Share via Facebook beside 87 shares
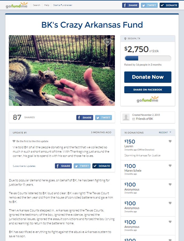The width and height of the screenshot is (184, 241). [x=85, y=118]
